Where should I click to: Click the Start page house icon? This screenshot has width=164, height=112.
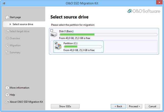[7, 17]
